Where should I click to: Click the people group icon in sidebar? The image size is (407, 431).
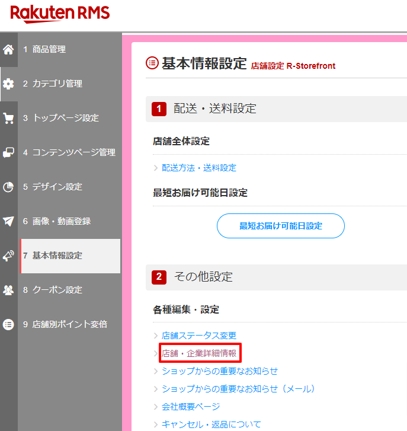(x=8, y=290)
